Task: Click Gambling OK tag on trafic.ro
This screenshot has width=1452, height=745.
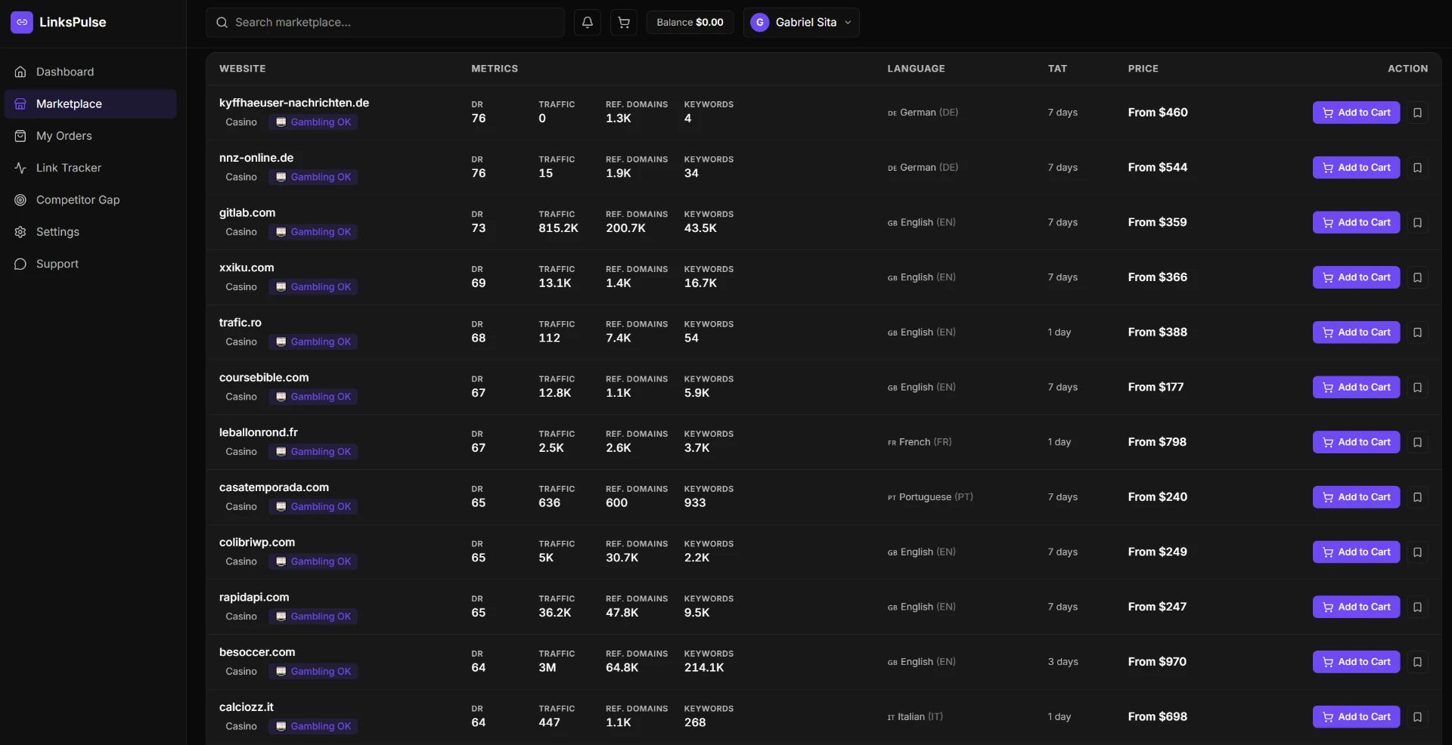Action: coord(313,342)
